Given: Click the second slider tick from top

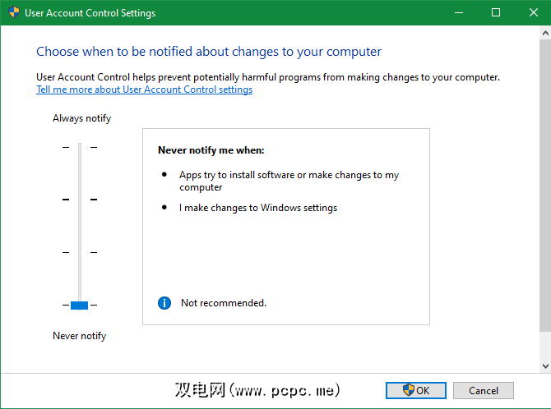Looking at the screenshot, I should click(80, 200).
